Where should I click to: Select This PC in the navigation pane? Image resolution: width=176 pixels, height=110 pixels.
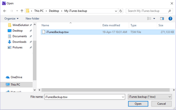tap(16, 85)
